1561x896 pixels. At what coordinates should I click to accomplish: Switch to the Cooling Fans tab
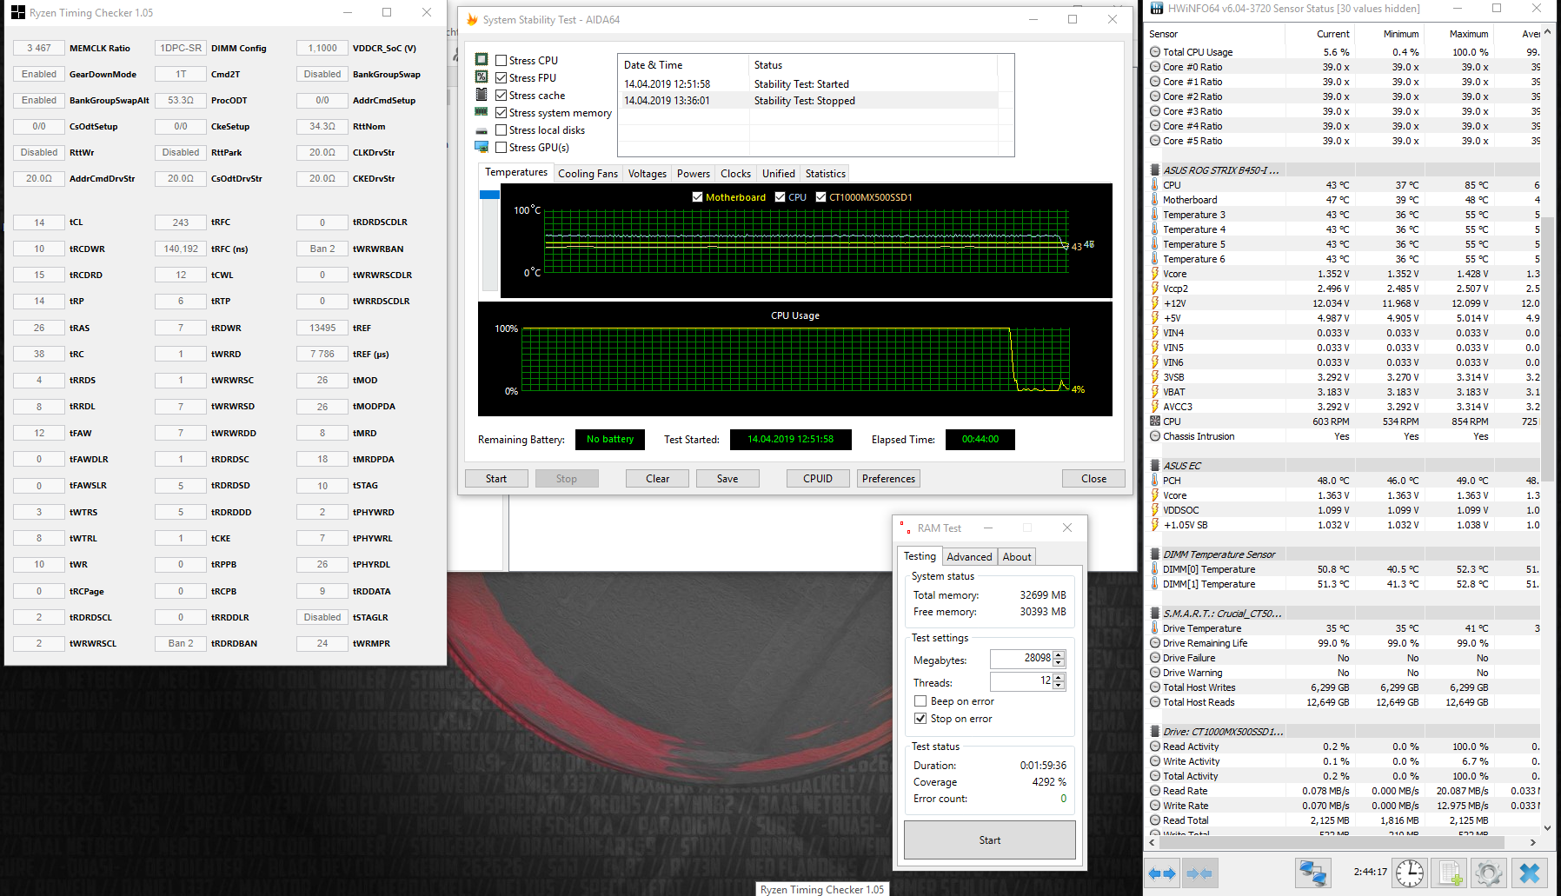click(x=588, y=174)
